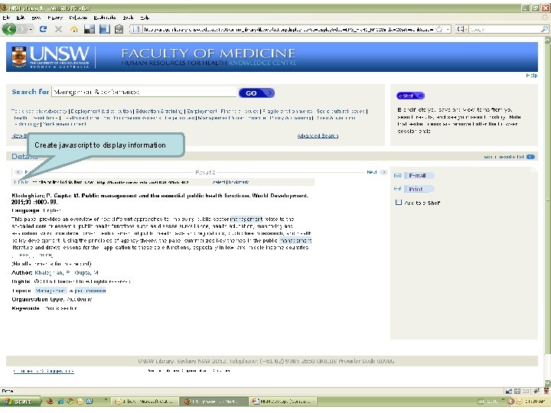Viewport: 551px width, 413px height.
Task: Click the magnifier icon in search box
Action: (x=544, y=30)
